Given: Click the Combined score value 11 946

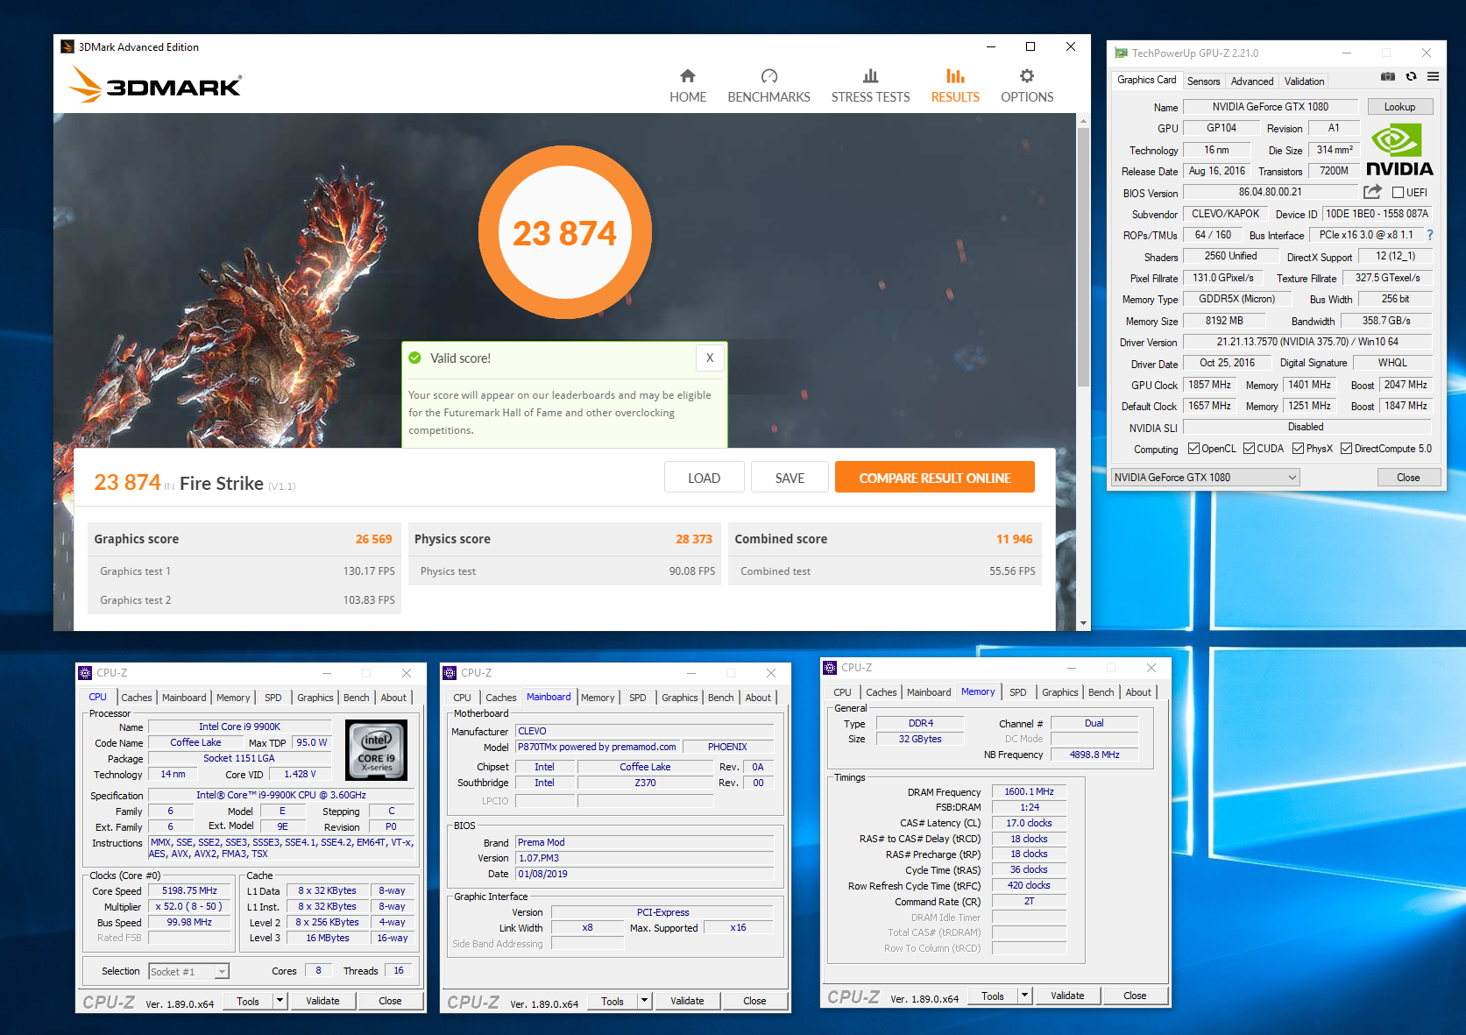Looking at the screenshot, I should point(1014,539).
